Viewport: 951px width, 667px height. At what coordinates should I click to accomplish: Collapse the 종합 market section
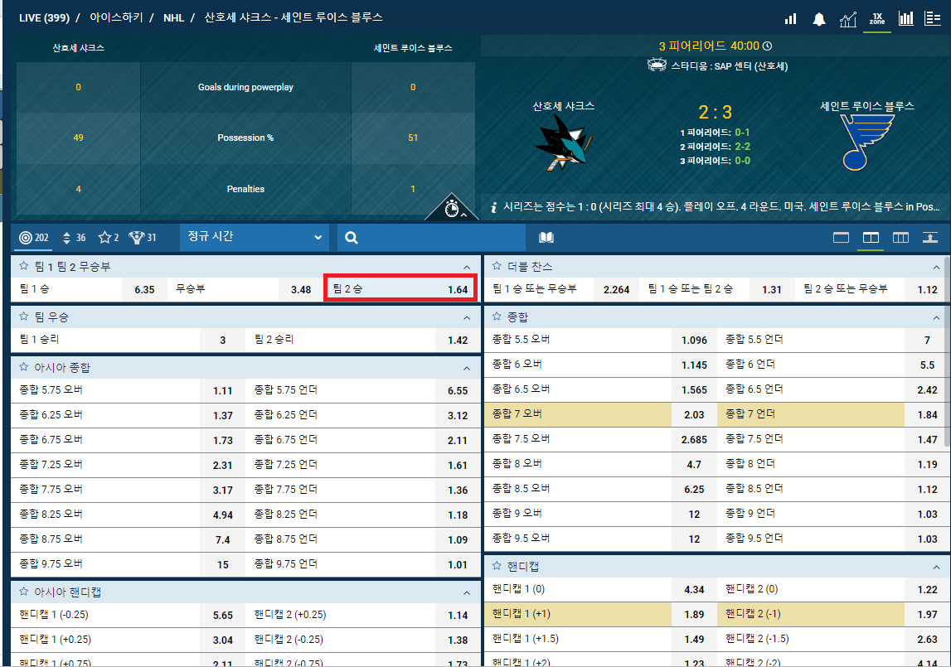coord(936,317)
